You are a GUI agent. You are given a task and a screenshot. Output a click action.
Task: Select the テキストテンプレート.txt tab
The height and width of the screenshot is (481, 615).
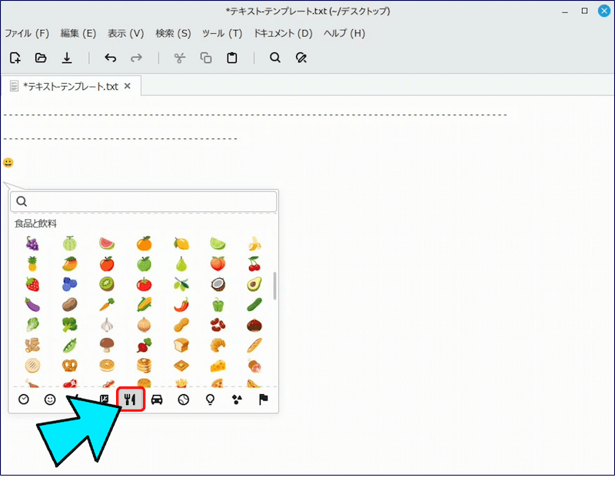point(69,86)
